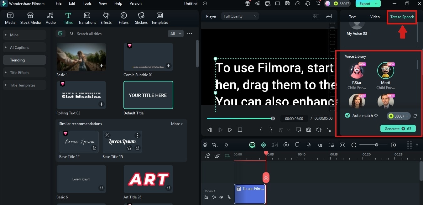Toggle Video 1 track visibility eye
Image resolution: width=423 pixels, height=205 pixels.
tap(221, 197)
